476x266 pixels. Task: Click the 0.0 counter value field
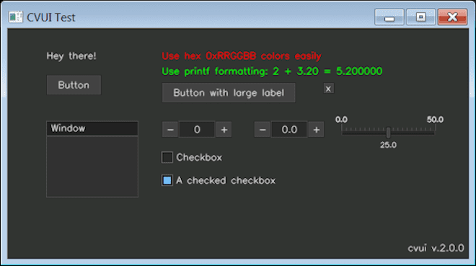tap(289, 130)
